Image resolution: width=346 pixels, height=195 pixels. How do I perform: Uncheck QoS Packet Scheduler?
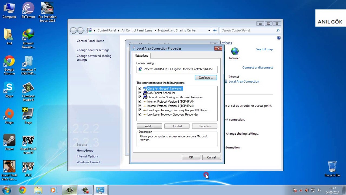point(140,93)
